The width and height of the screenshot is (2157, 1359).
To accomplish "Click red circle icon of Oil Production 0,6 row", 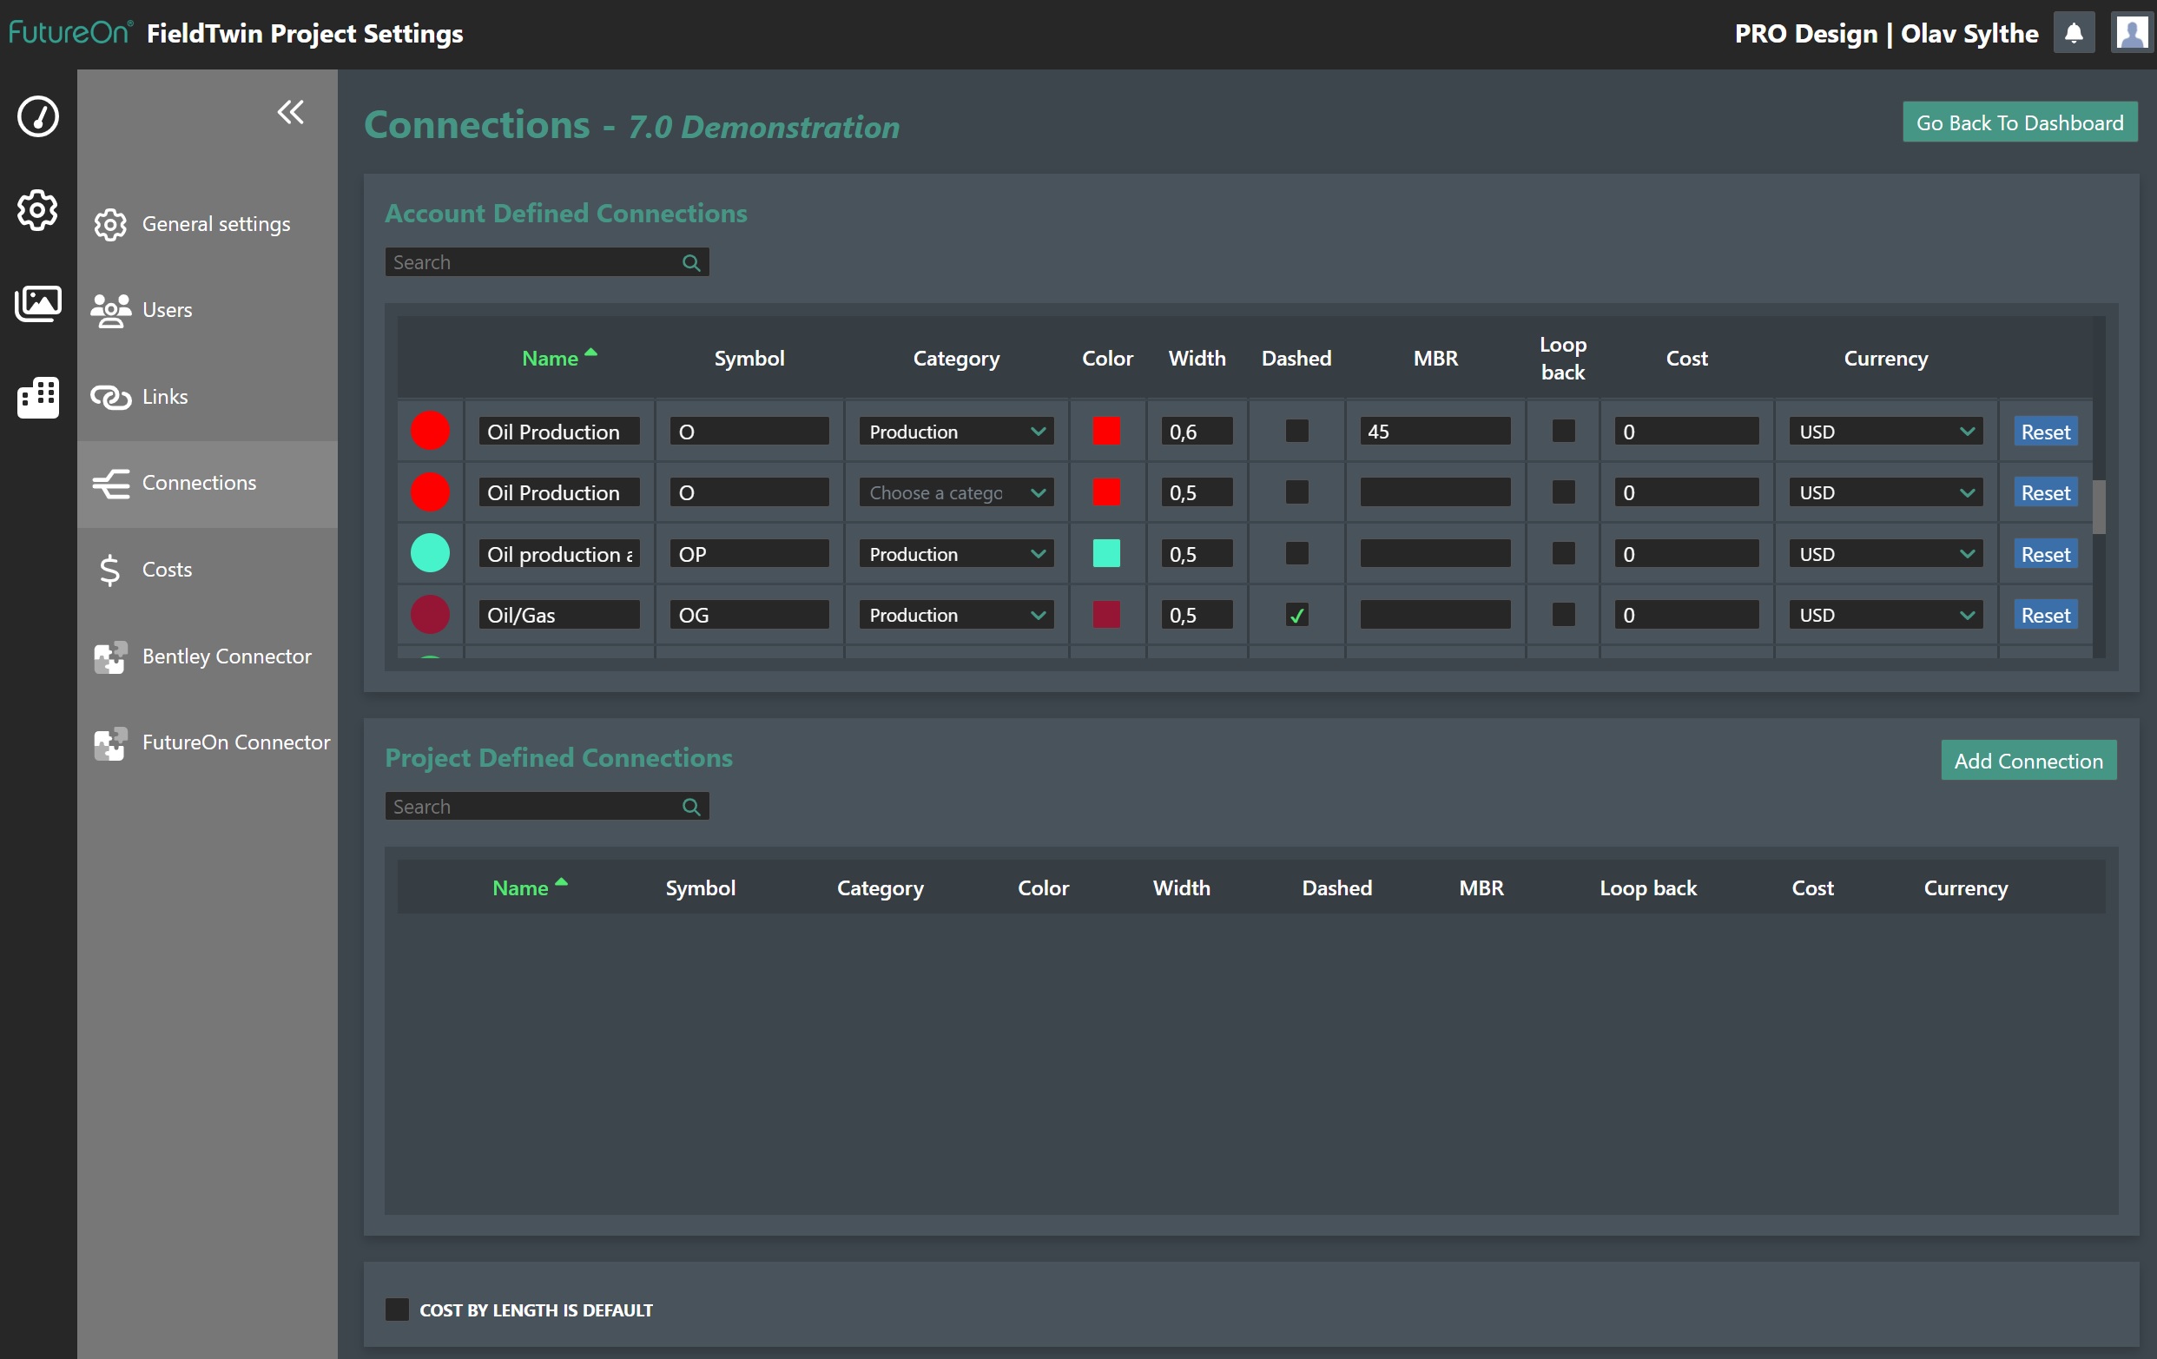I will tap(430, 431).
